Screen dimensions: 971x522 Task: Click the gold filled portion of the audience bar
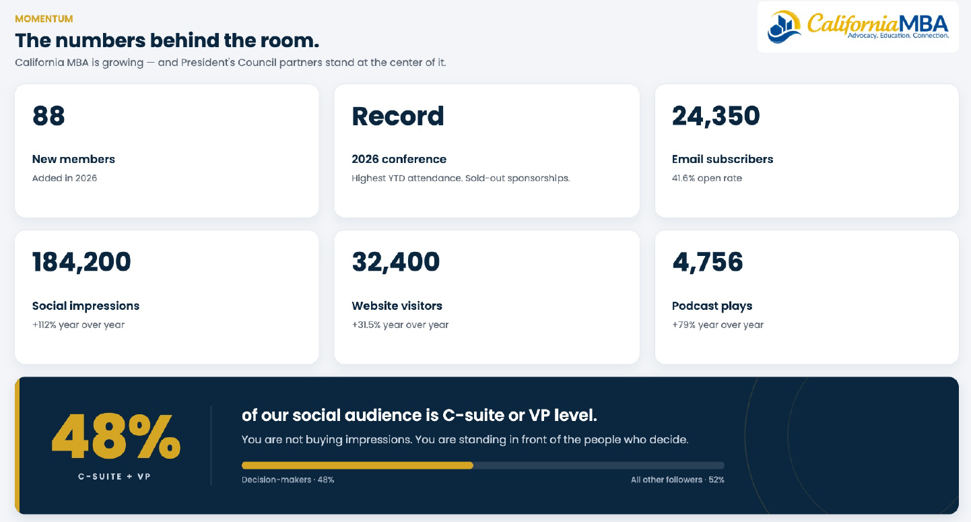click(x=358, y=465)
